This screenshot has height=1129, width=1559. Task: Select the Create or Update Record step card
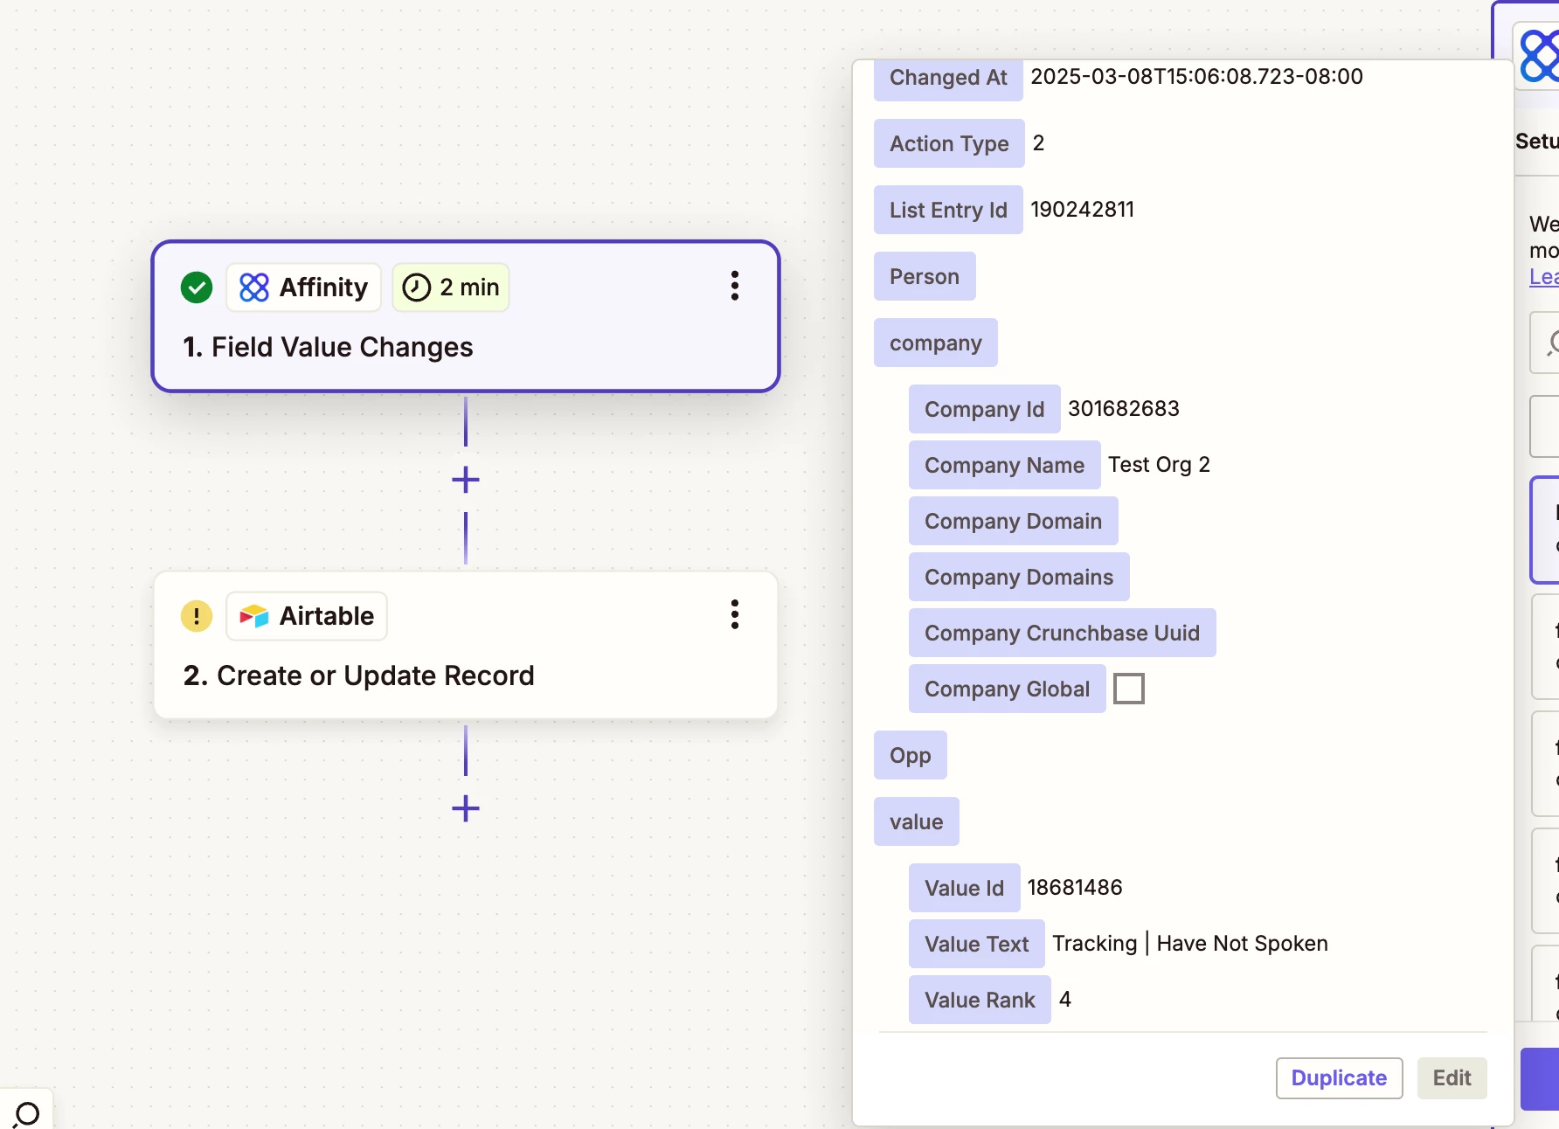466,646
